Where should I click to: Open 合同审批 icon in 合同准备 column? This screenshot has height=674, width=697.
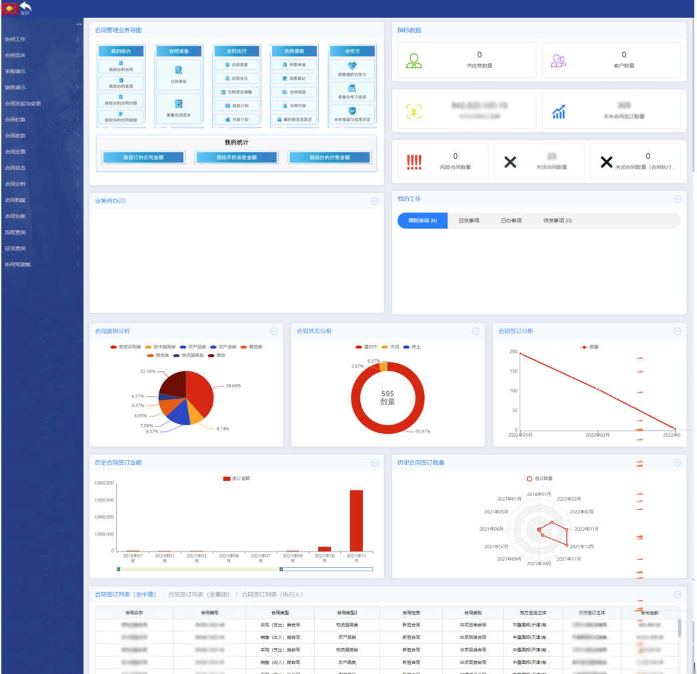178,70
